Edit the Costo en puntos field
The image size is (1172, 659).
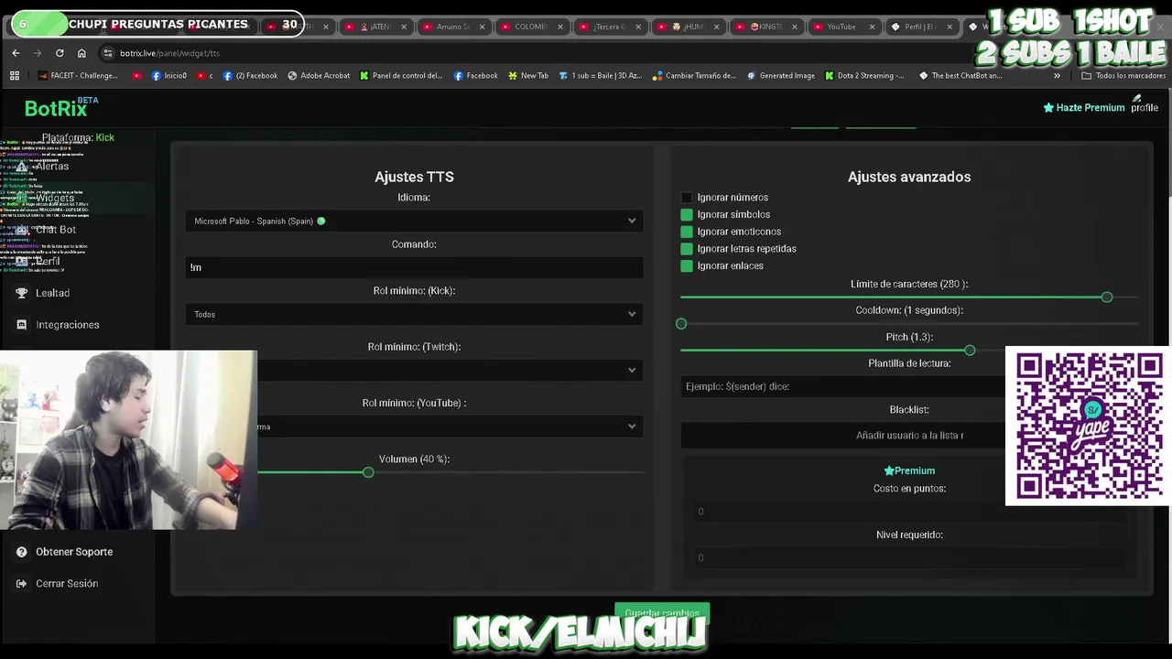(x=909, y=512)
